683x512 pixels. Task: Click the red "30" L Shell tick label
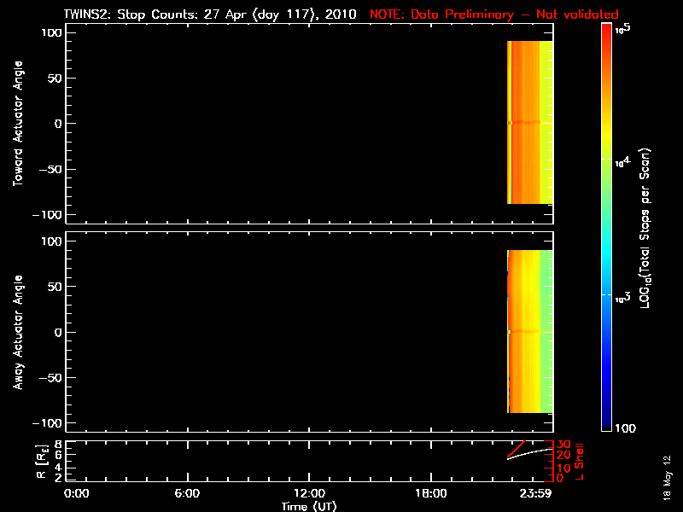pyautogui.click(x=563, y=445)
